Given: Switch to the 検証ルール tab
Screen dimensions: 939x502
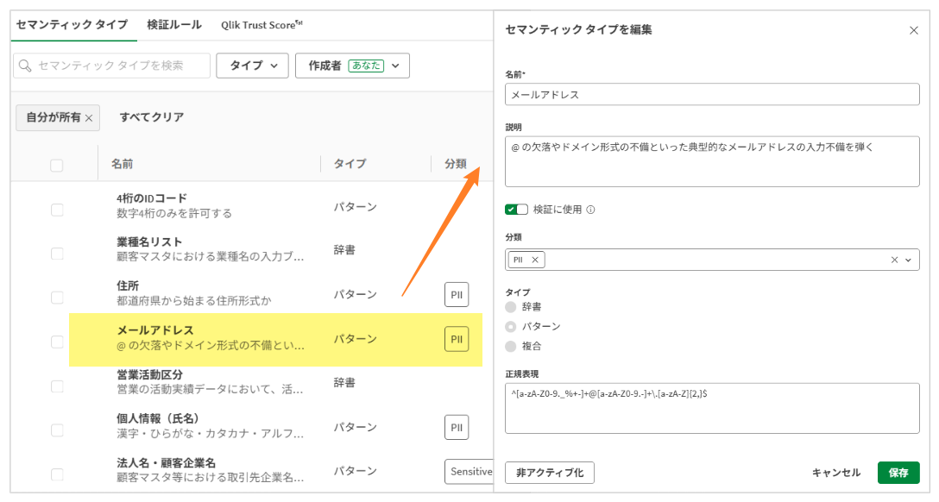Looking at the screenshot, I should [x=174, y=25].
